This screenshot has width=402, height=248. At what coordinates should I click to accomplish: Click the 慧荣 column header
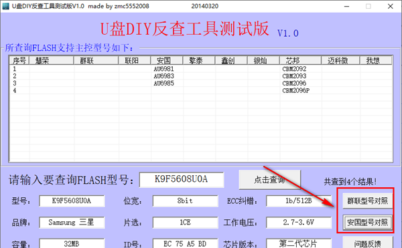coord(52,60)
